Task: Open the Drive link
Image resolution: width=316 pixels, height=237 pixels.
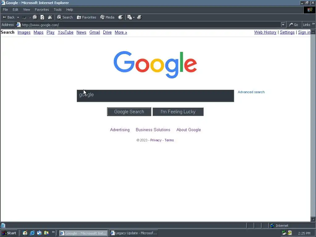Action: click(107, 32)
